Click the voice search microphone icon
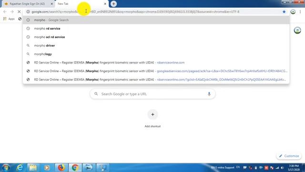 (x=209, y=94)
